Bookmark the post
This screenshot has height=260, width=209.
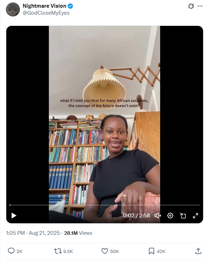pos(157,251)
